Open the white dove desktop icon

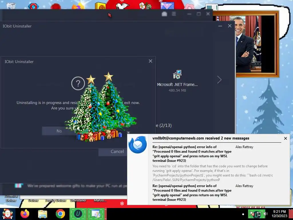(x=122, y=6)
